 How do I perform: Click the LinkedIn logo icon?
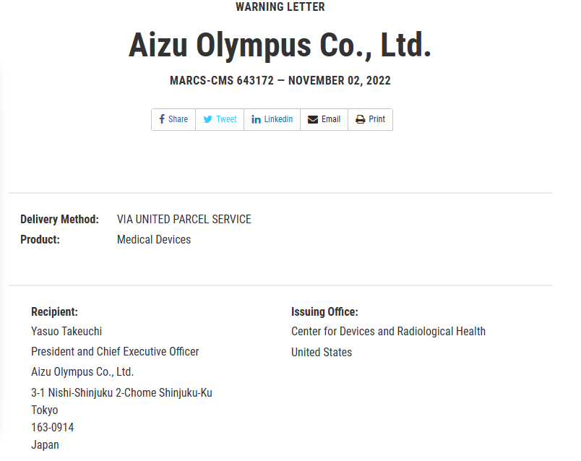pos(256,119)
